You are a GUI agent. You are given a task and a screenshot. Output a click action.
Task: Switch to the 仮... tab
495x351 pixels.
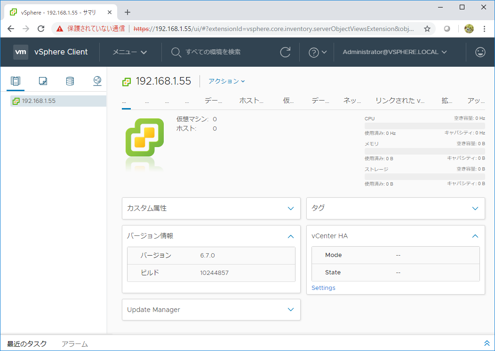coord(288,101)
